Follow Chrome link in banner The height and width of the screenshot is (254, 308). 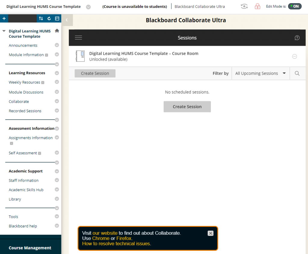tap(101, 238)
